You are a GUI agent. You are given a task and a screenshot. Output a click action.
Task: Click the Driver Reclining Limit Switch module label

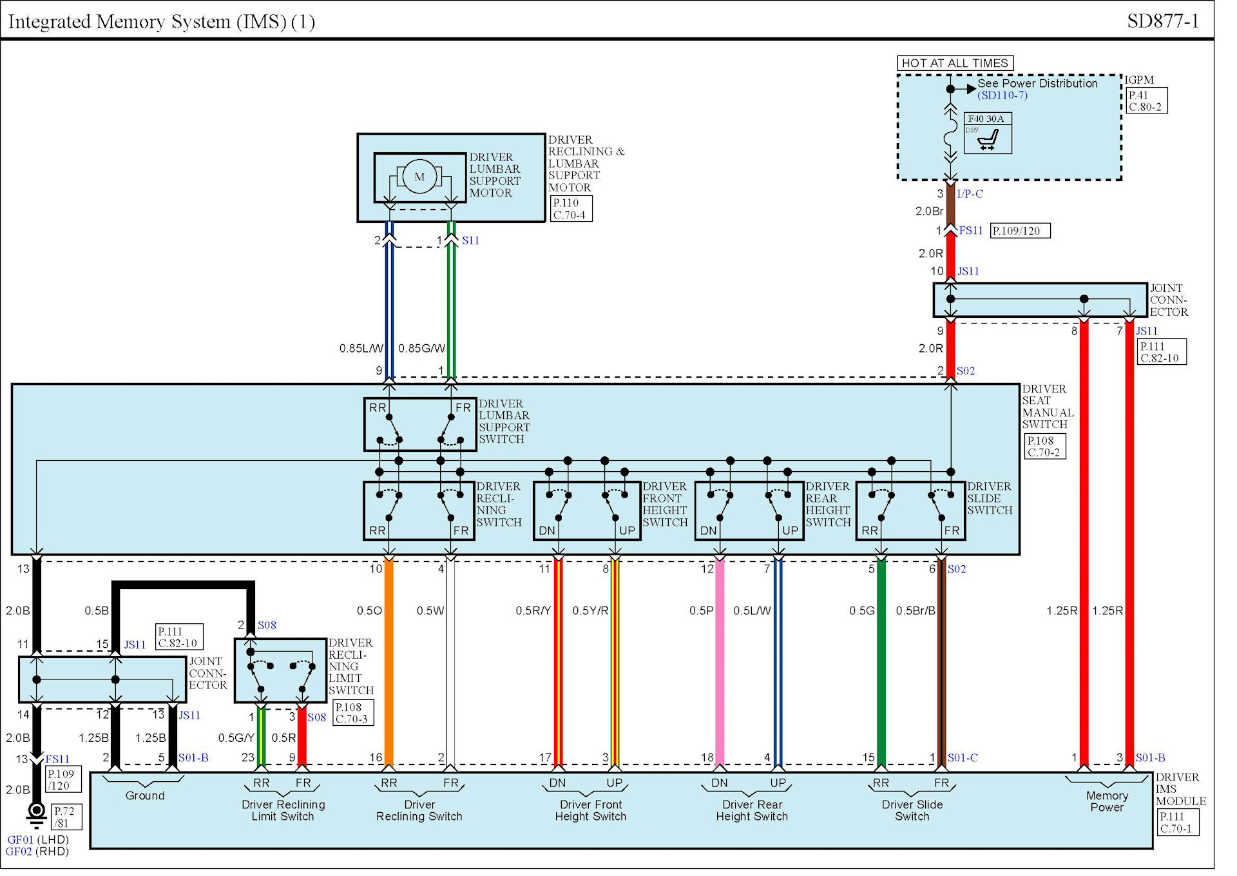[283, 810]
